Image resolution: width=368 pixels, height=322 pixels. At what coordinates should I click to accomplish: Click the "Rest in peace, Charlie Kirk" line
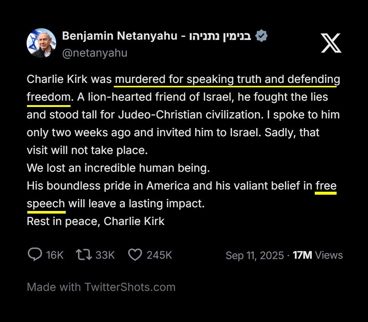tap(96, 221)
